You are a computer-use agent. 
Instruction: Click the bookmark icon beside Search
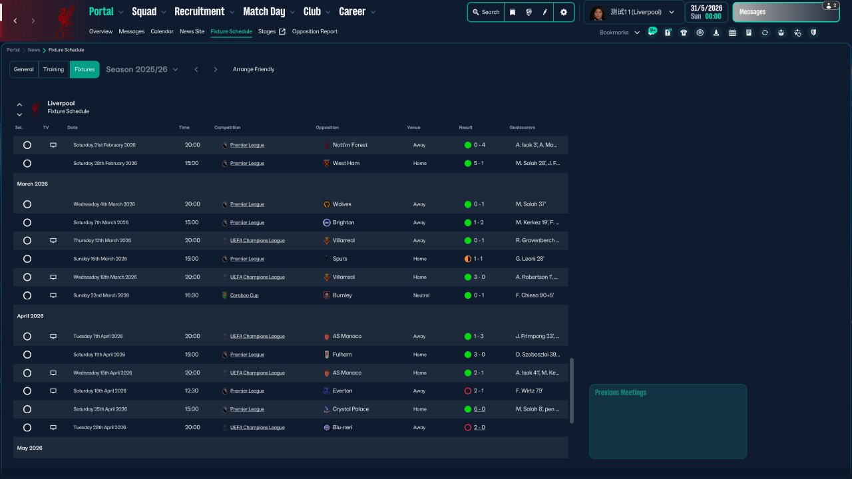(x=513, y=12)
